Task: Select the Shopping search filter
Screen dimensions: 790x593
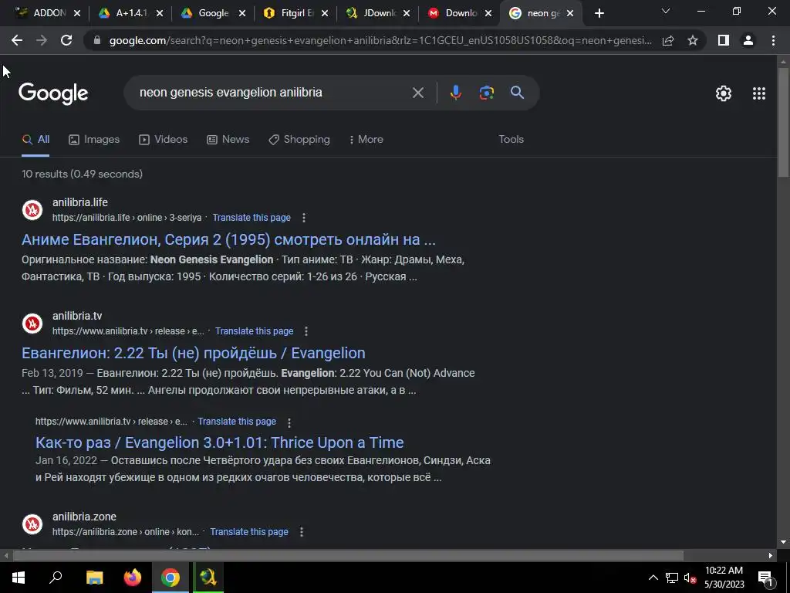Action: pos(299,140)
